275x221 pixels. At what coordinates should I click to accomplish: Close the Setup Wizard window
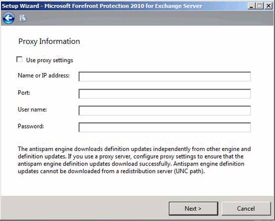pyautogui.click(x=268, y=6)
